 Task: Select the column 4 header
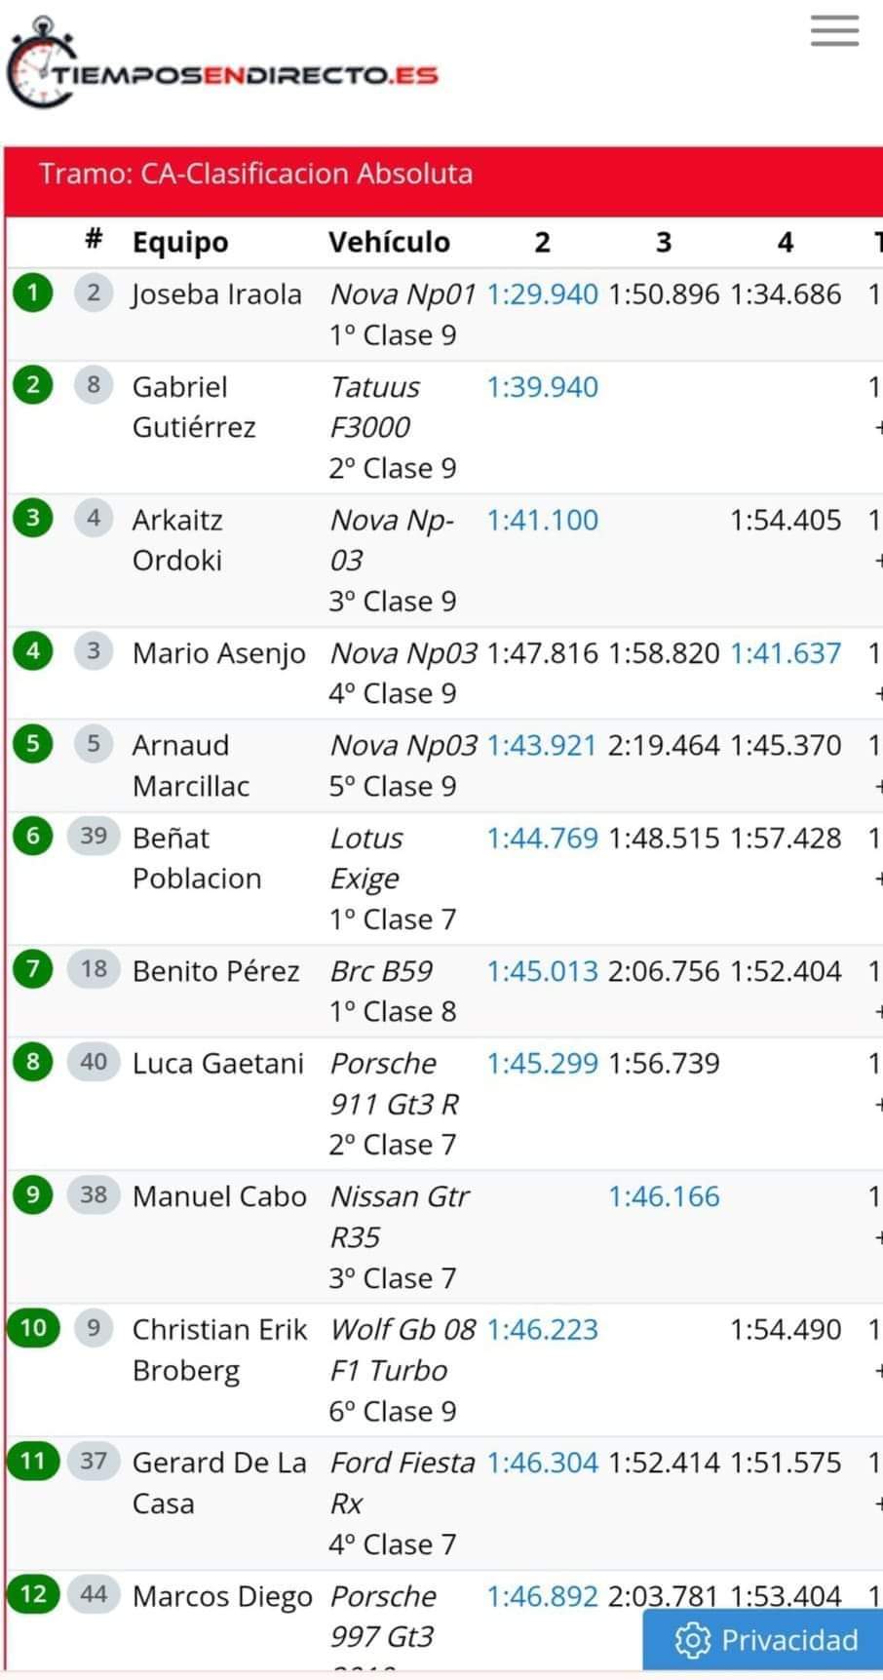tap(786, 242)
